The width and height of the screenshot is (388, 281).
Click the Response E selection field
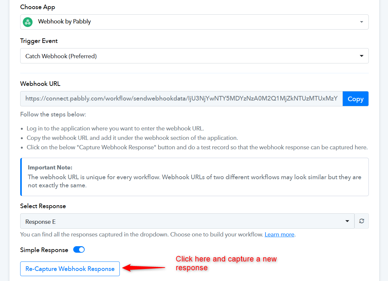coord(187,221)
